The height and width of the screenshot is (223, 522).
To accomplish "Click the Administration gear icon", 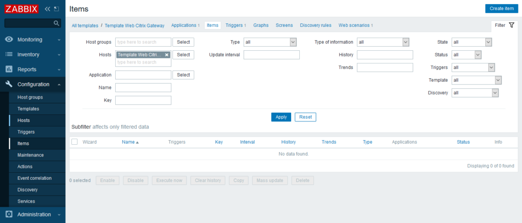I will tap(9, 214).
